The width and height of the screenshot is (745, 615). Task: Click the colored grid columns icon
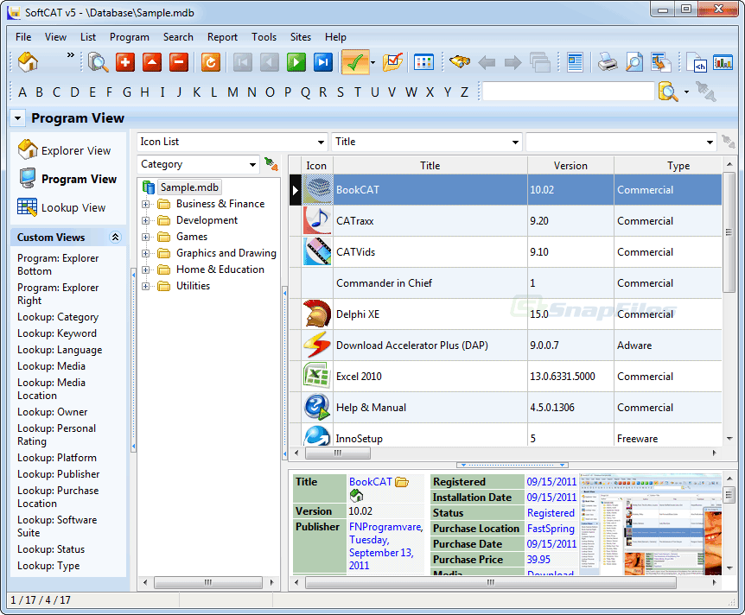click(423, 62)
